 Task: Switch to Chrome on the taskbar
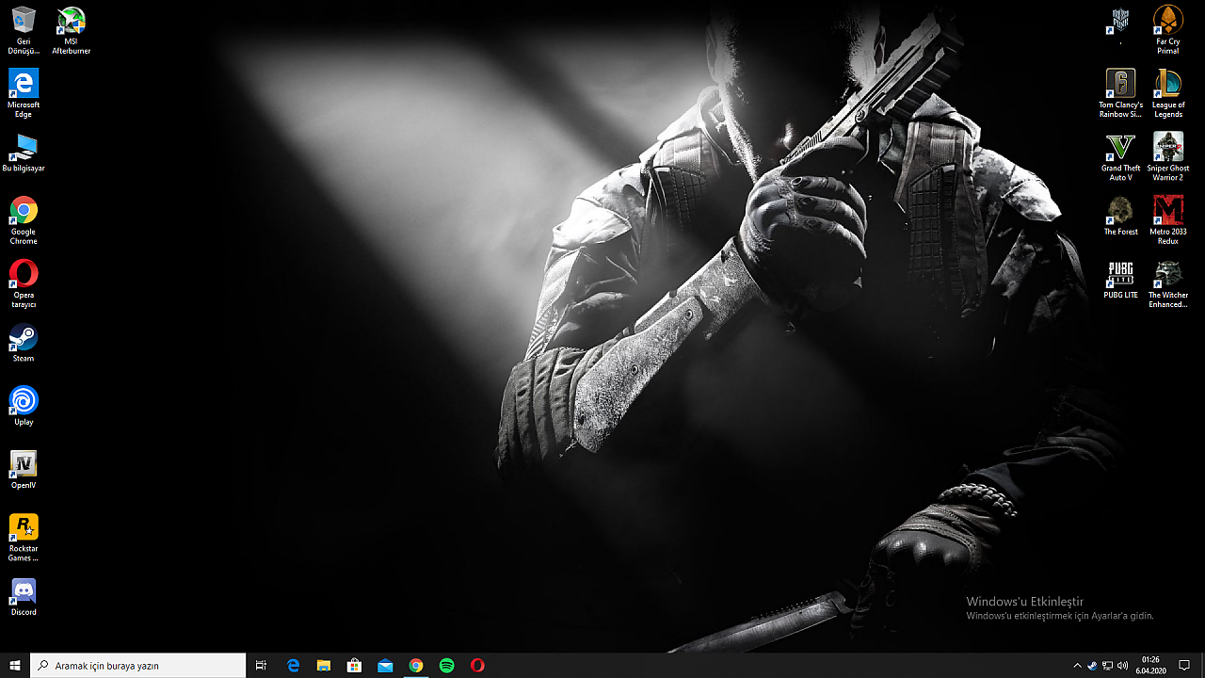coord(416,665)
